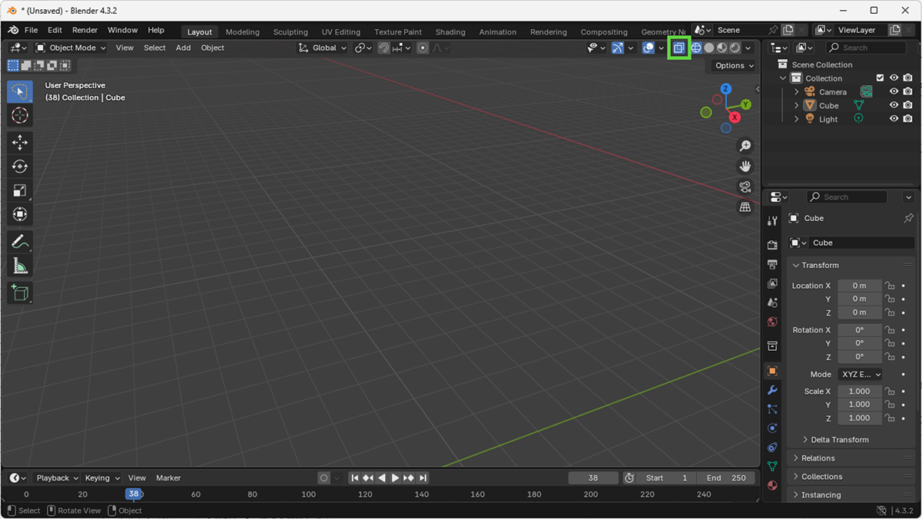Open the File menu
Screen dimensions: 922x519
click(x=31, y=30)
